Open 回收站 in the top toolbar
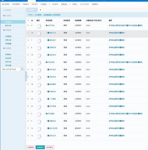The image size is (148, 150). click(x=75, y=4)
